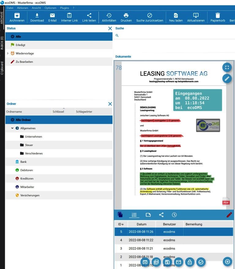Click the Archivieren toolbar button
235x269 pixels.
pos(17,17)
